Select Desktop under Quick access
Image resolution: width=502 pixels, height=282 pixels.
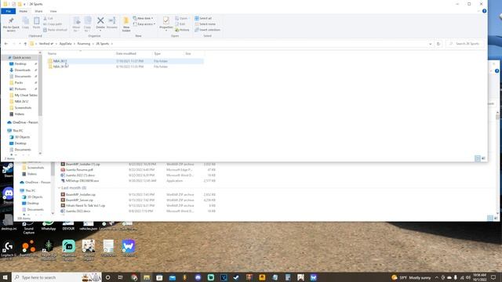click(20, 63)
